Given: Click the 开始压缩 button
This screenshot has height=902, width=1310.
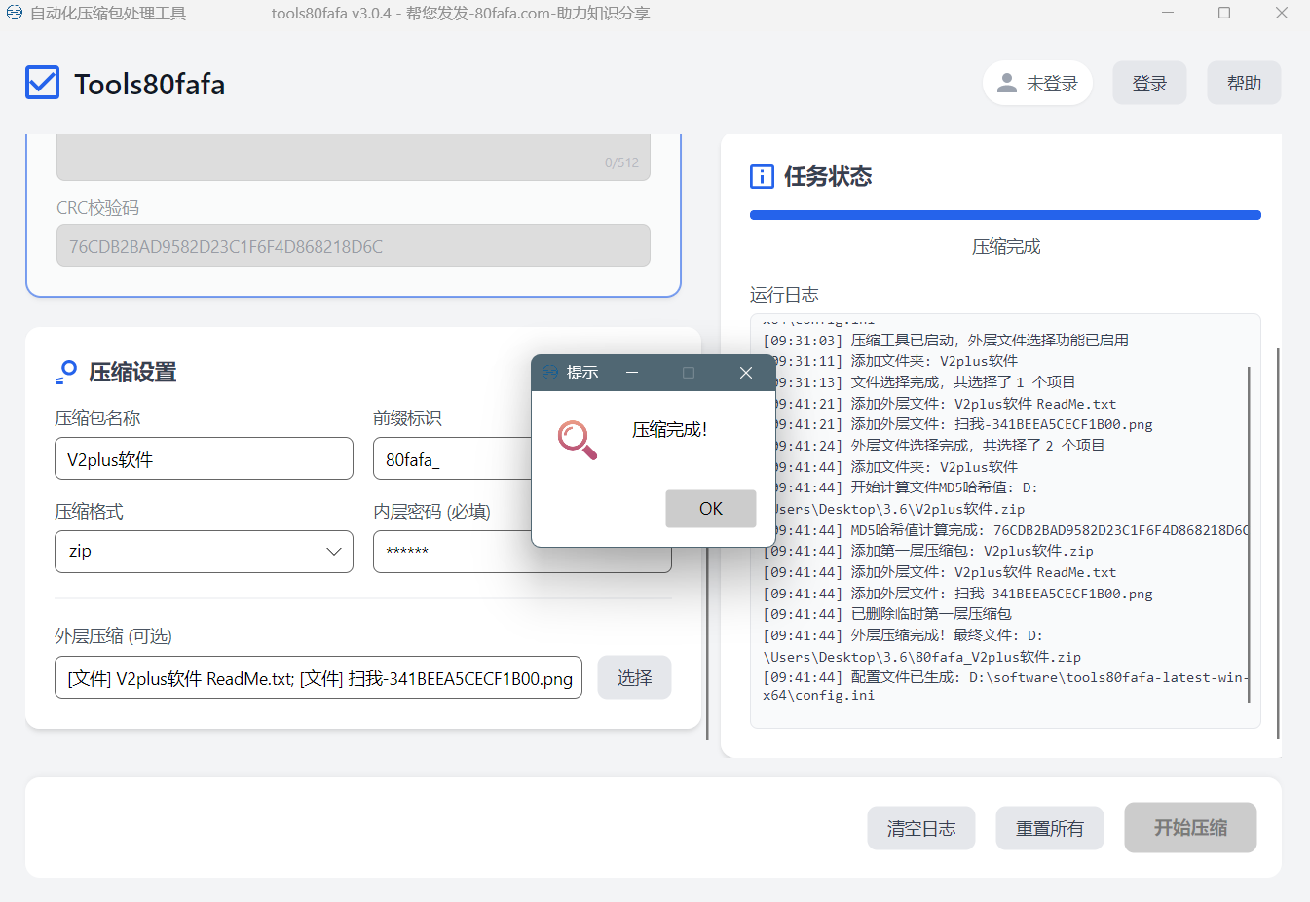Looking at the screenshot, I should click(x=1190, y=828).
